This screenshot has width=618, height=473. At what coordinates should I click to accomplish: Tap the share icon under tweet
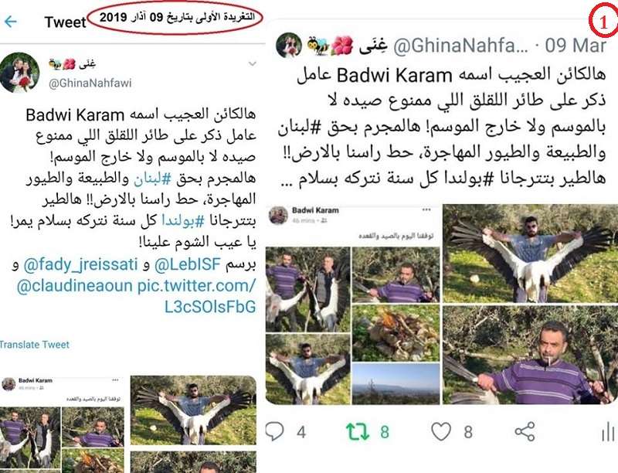525,431
